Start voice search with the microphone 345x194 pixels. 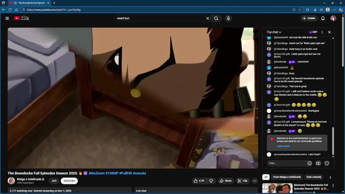click(x=228, y=18)
